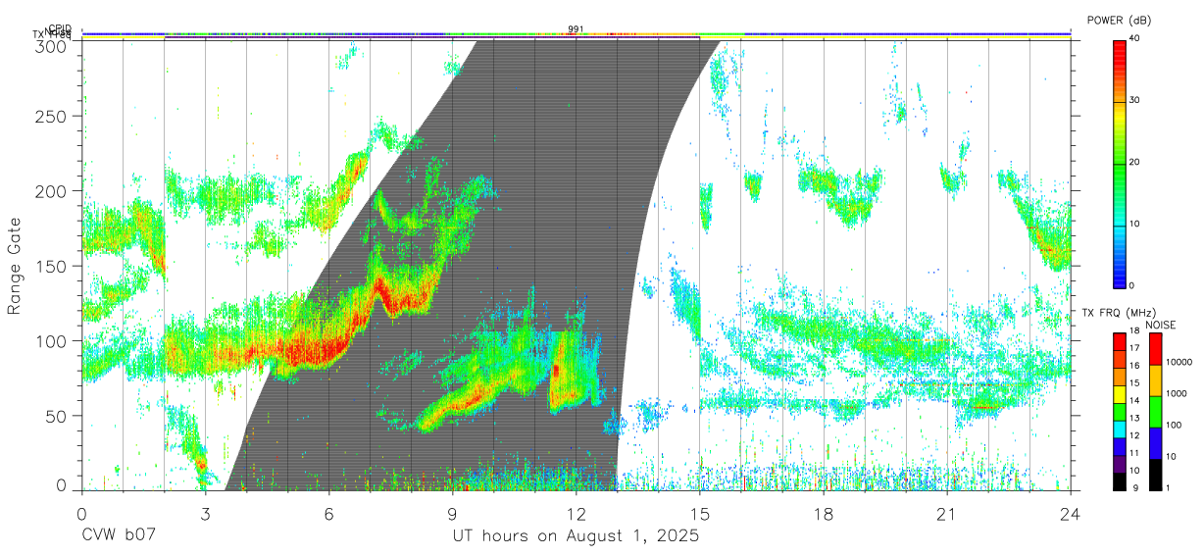Image resolution: width=1204 pixels, height=556 pixels.
Task: Click the 150 tick on the Range Gate axis
Action: (53, 266)
